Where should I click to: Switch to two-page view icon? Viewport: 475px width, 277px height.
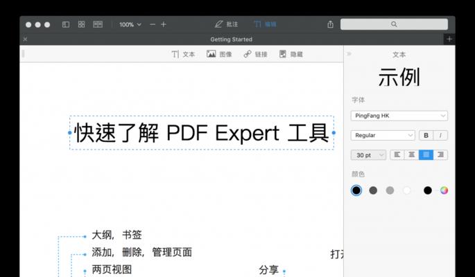[98, 24]
